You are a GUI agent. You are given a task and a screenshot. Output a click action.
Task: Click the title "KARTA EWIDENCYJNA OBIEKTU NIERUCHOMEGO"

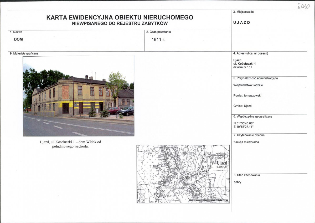120,18
